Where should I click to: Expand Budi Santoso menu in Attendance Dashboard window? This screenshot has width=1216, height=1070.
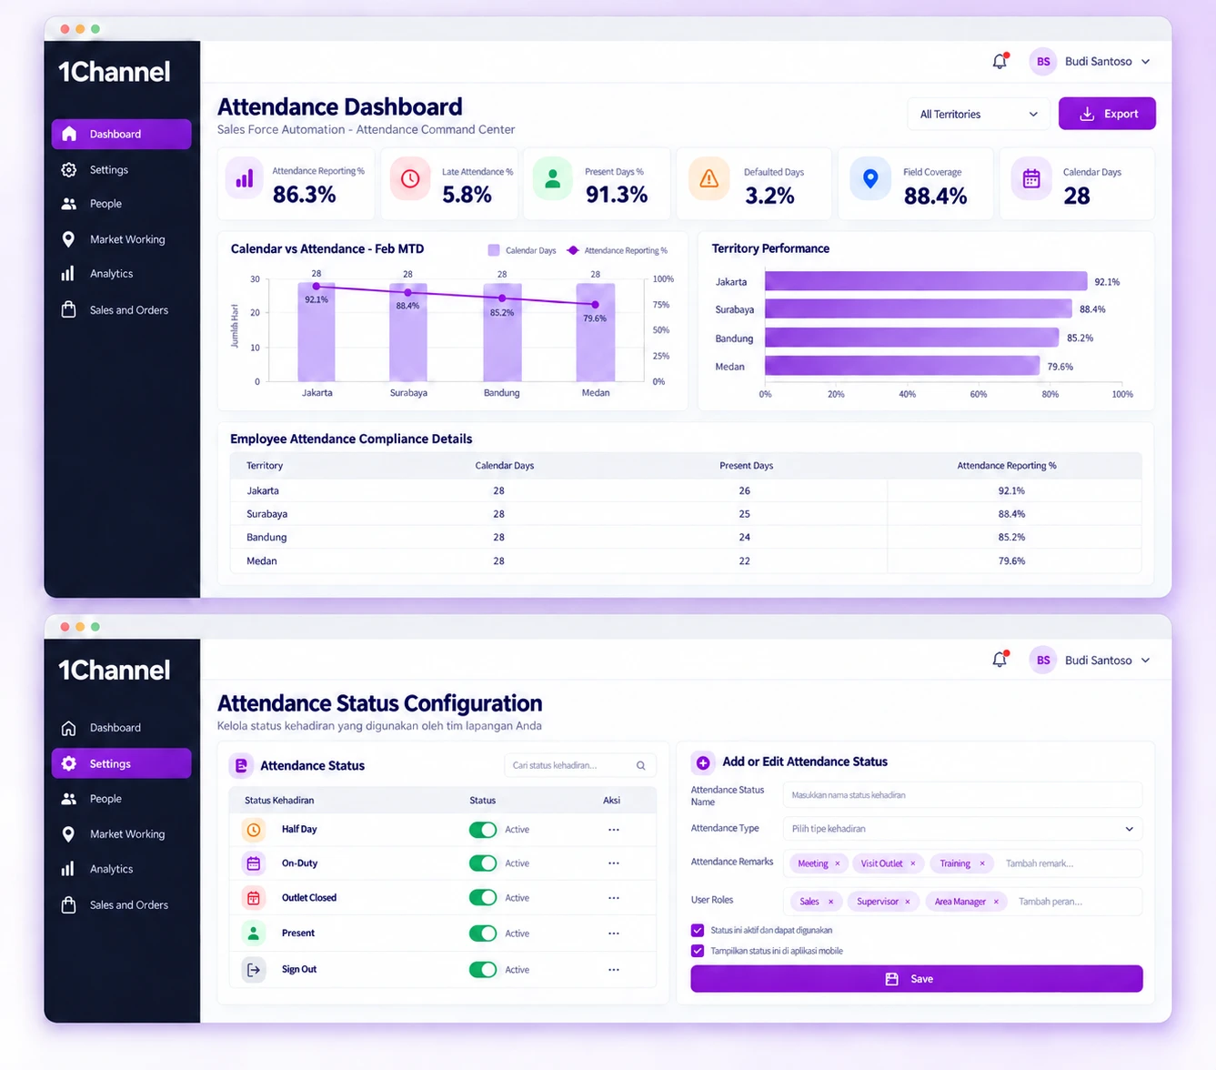[1145, 62]
